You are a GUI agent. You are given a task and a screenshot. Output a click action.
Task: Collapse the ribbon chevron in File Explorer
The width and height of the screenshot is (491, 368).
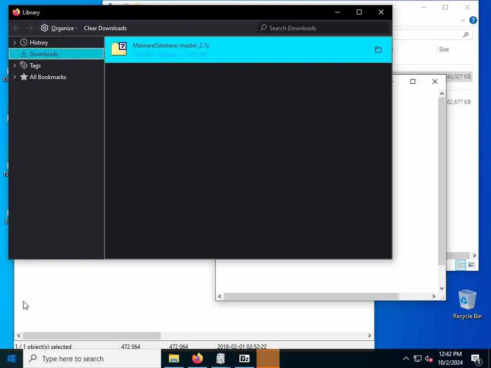pos(463,20)
